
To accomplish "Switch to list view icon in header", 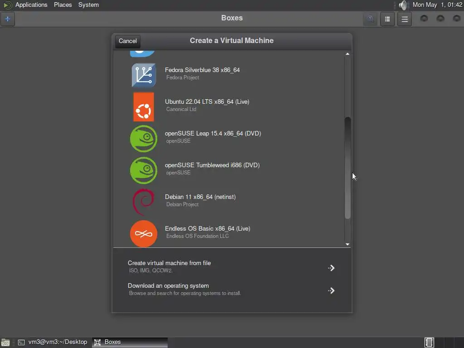I will pos(387,19).
